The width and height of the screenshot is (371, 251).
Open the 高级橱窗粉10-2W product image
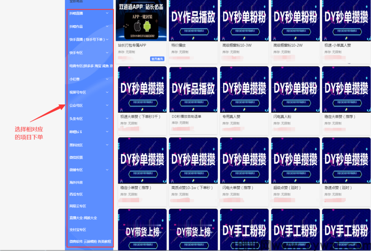(x=295, y=20)
